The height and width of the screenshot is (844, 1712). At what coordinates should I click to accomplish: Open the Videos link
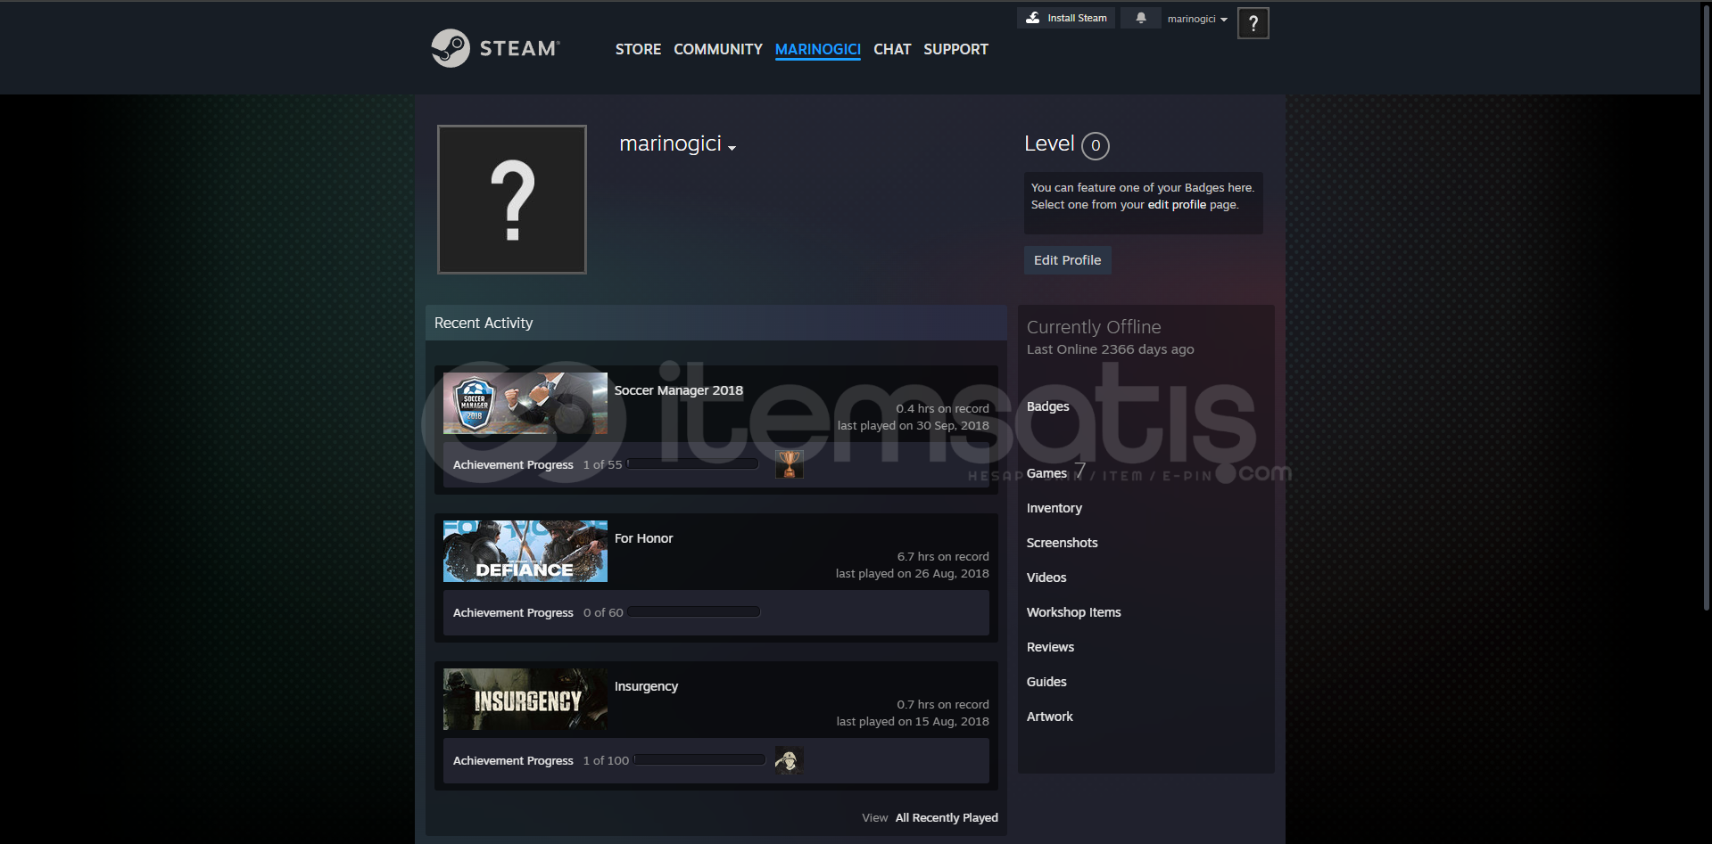pos(1046,578)
